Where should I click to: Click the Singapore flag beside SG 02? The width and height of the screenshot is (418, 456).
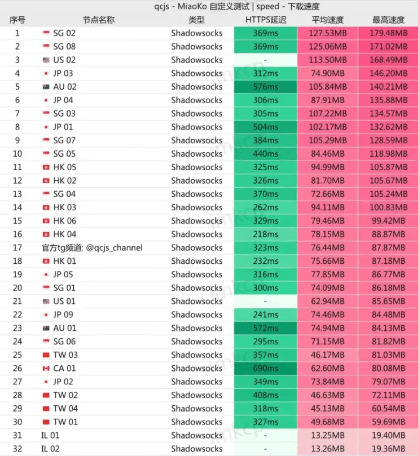(46, 33)
